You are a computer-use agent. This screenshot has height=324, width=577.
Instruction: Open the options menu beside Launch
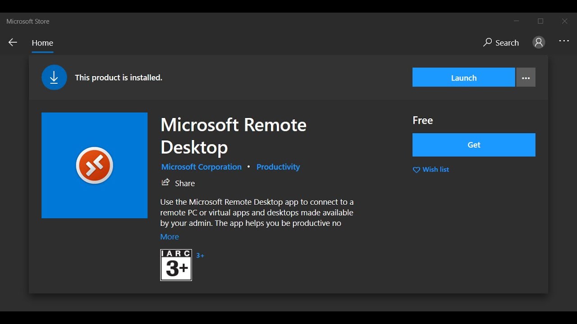(x=526, y=77)
